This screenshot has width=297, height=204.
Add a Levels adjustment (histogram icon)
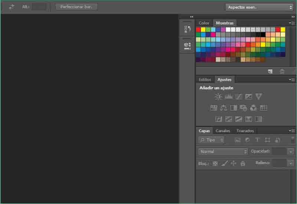click(228, 97)
